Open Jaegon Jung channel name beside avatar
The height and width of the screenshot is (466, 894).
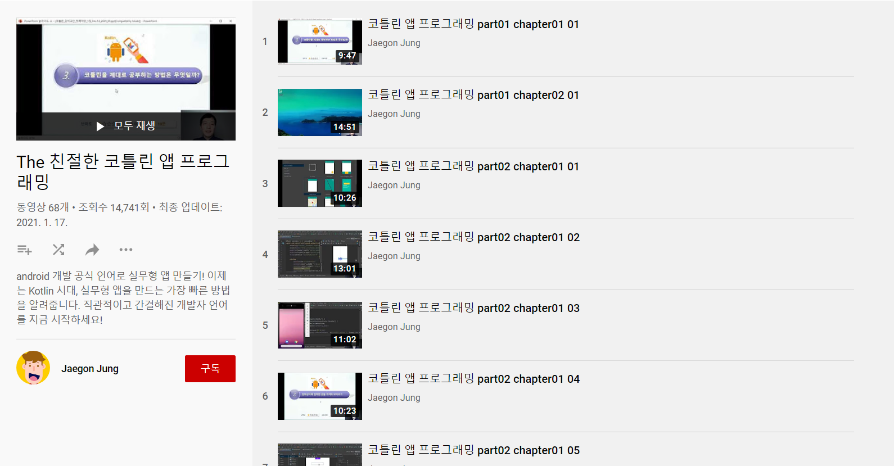tap(90, 369)
